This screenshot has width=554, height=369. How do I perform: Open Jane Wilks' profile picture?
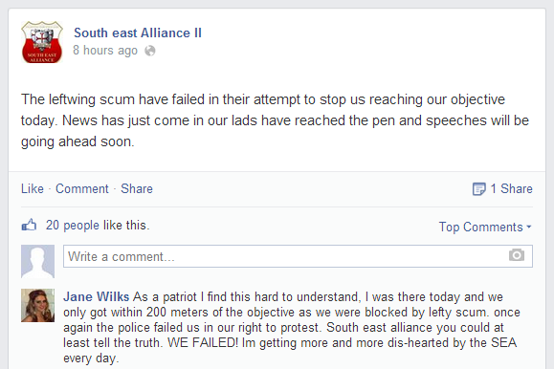point(38,306)
